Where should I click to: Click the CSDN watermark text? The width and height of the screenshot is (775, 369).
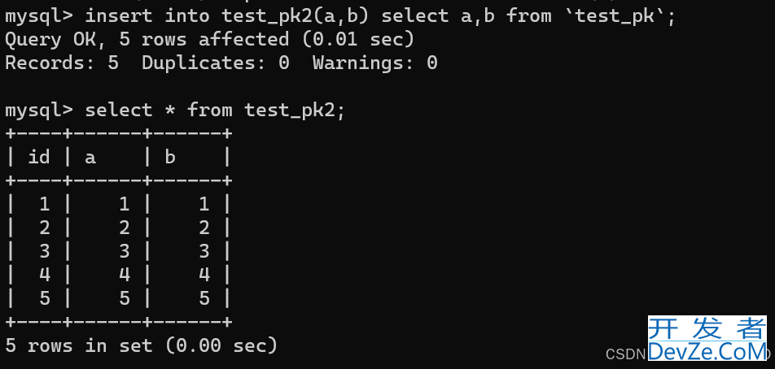[626, 354]
